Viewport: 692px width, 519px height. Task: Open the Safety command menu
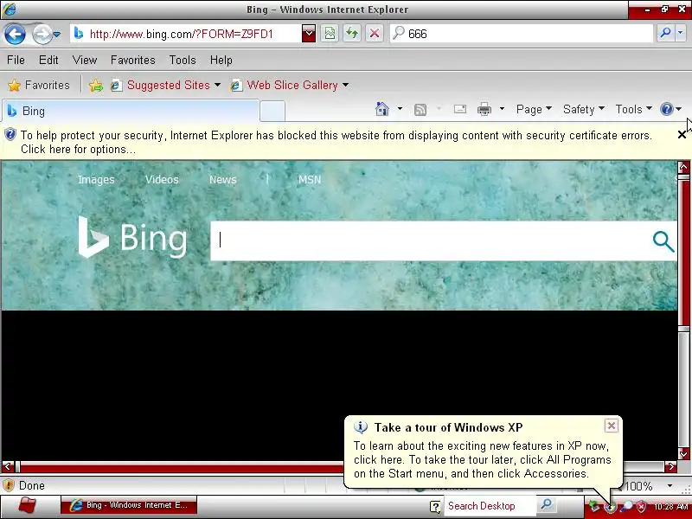583,109
